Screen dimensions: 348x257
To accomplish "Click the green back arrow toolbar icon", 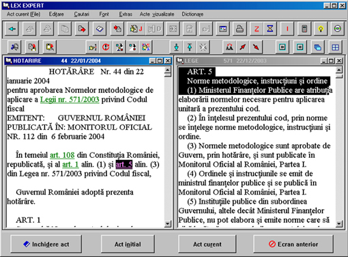I will 12,29.
